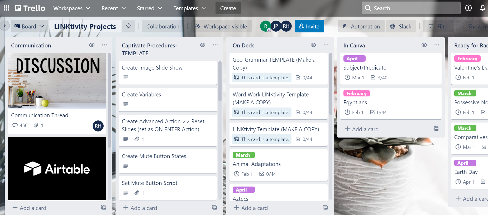488x215 pixels.
Task: Focus the Search field
Action: point(411,8)
